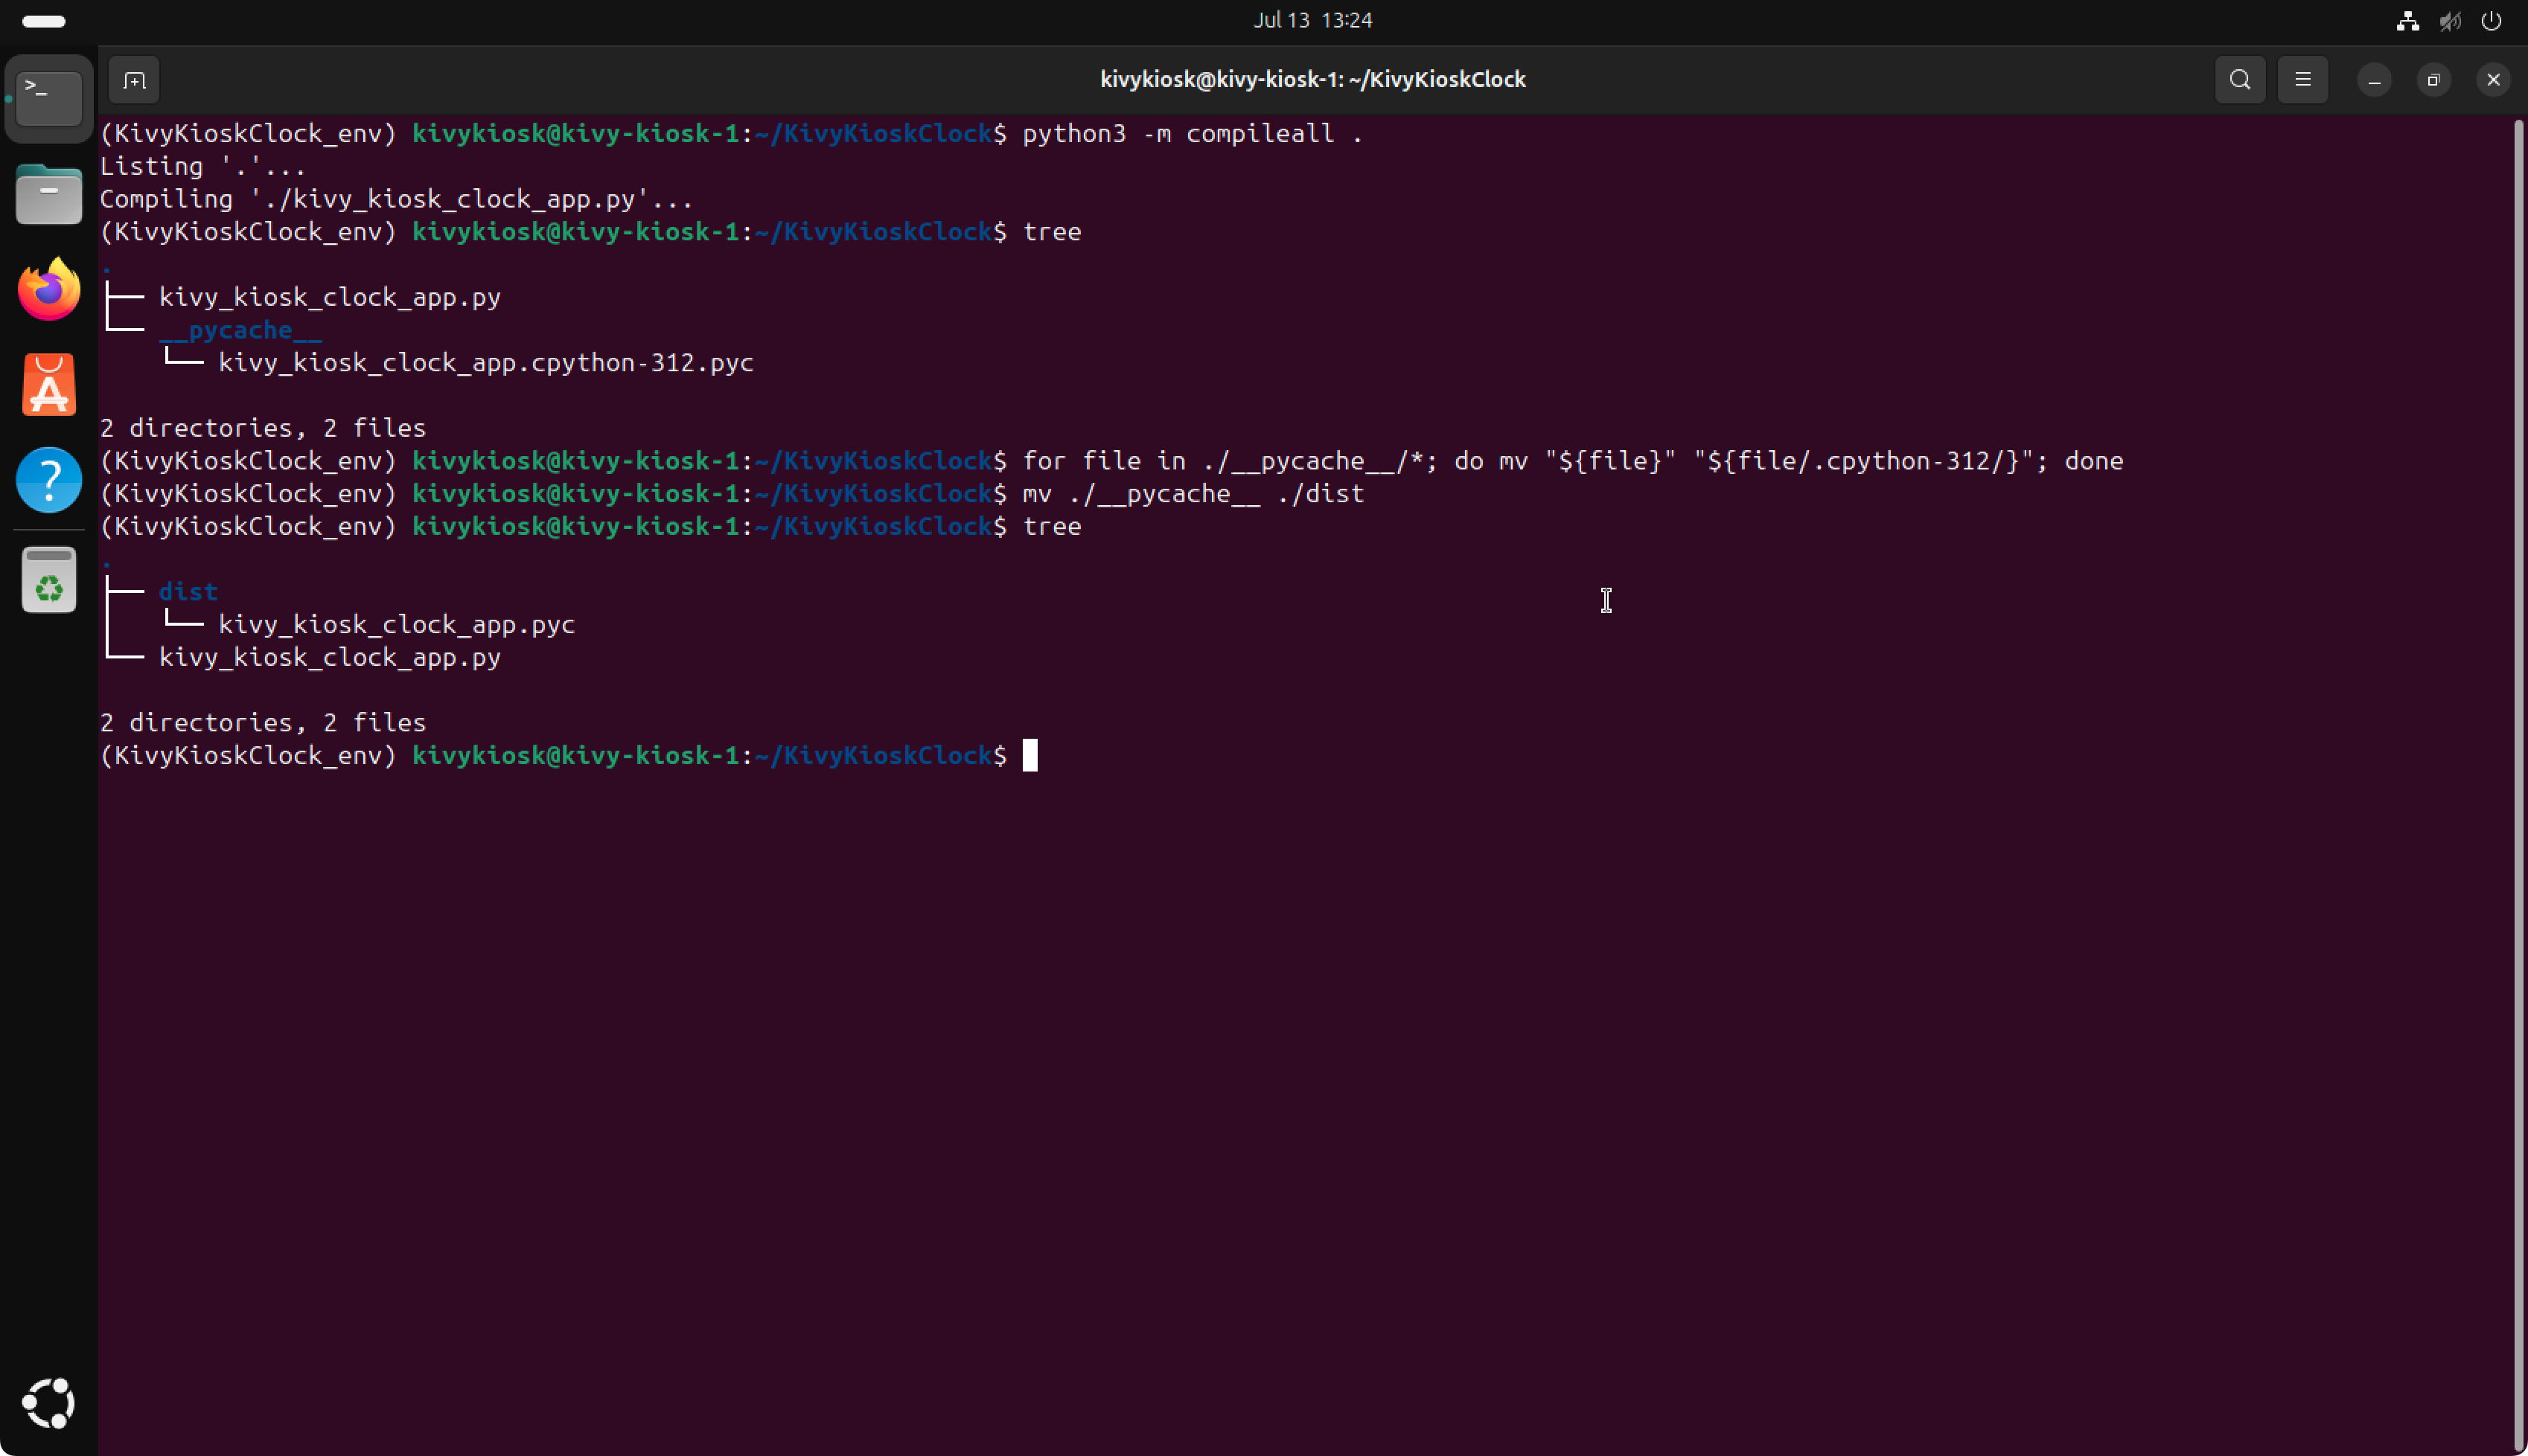Click kivy_kiosk_clock_app.py under dist tree

[330, 658]
